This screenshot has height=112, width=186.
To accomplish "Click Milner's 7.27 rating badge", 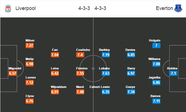I will [30, 46].
